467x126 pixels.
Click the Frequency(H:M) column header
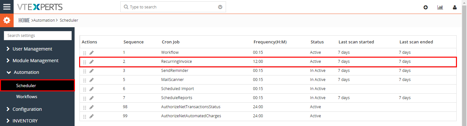(270, 42)
